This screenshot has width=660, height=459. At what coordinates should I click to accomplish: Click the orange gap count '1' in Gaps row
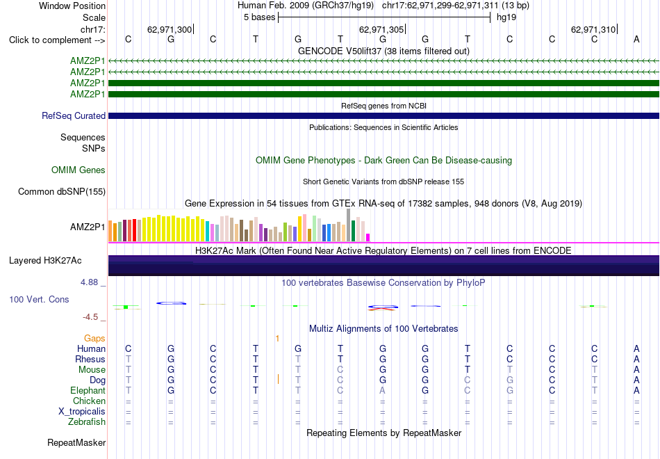point(277,339)
